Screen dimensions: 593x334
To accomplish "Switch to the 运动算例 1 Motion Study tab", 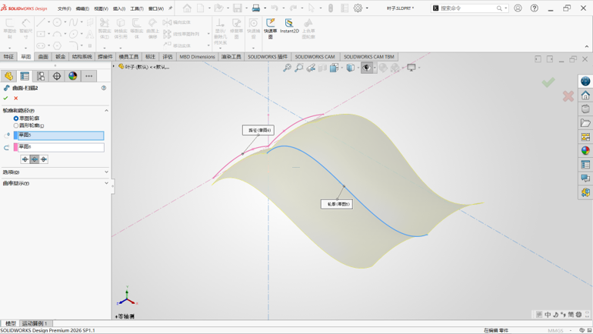I will click(x=36, y=323).
